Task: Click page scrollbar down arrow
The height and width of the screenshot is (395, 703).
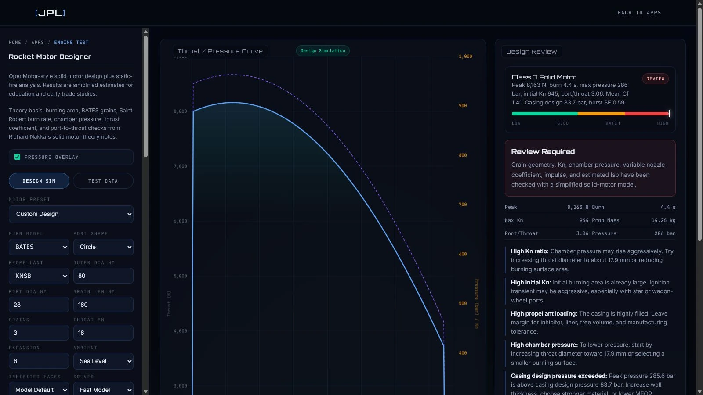Action: 699,391
